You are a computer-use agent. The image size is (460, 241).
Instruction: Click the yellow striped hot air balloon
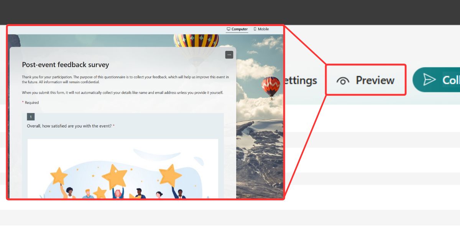(196, 43)
